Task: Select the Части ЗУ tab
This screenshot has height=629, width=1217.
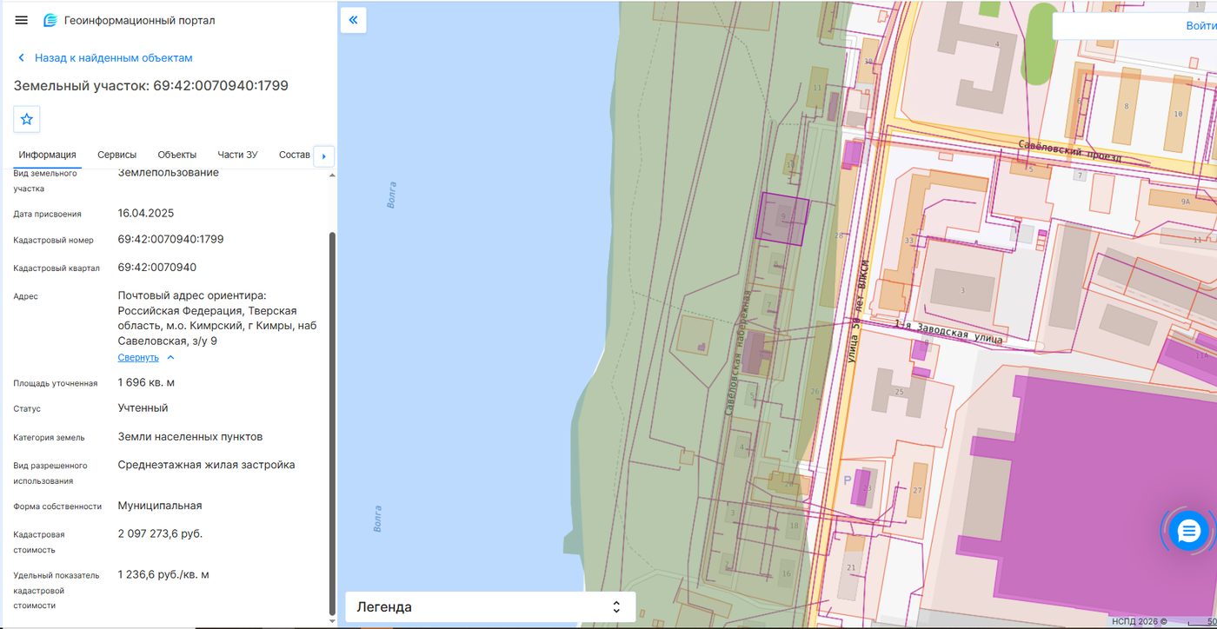Action: click(237, 155)
